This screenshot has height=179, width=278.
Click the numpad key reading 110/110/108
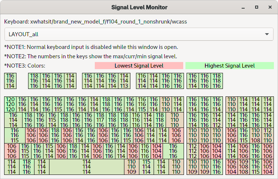tap(256, 136)
